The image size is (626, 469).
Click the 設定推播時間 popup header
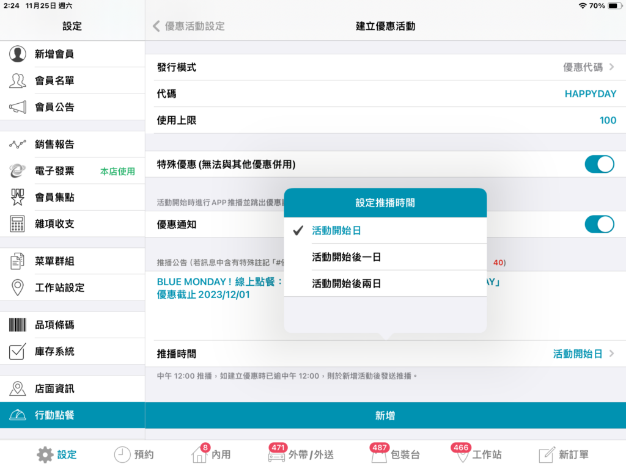pyautogui.click(x=385, y=203)
